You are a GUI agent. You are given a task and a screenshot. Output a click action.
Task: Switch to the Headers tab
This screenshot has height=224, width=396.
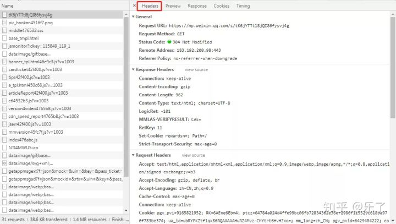pos(150,6)
